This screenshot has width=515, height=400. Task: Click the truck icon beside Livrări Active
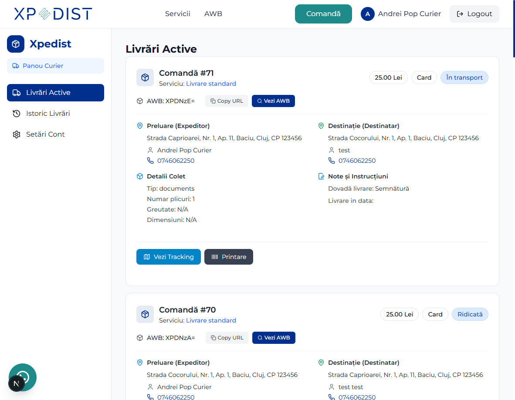point(17,93)
